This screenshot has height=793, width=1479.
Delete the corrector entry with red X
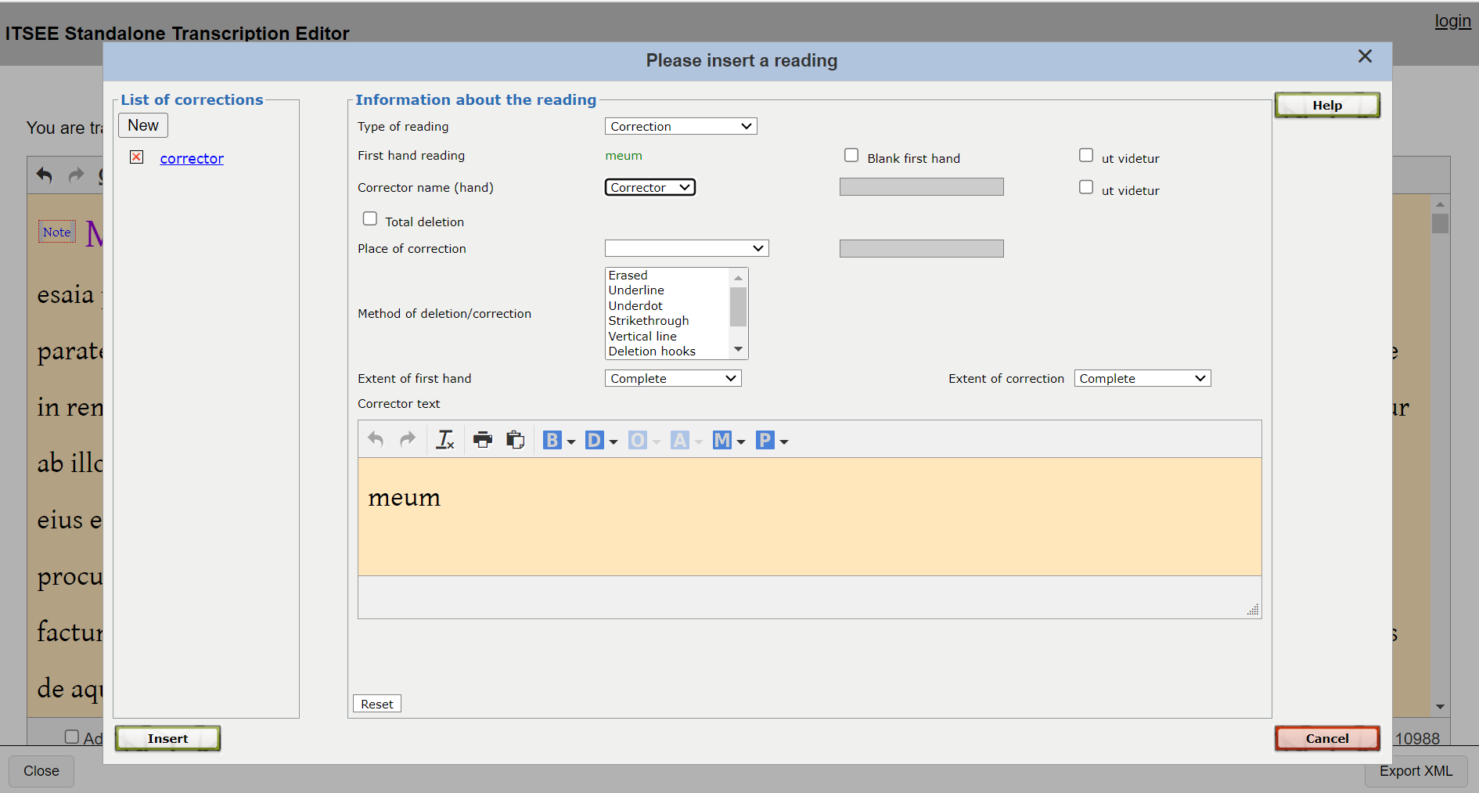pos(137,157)
